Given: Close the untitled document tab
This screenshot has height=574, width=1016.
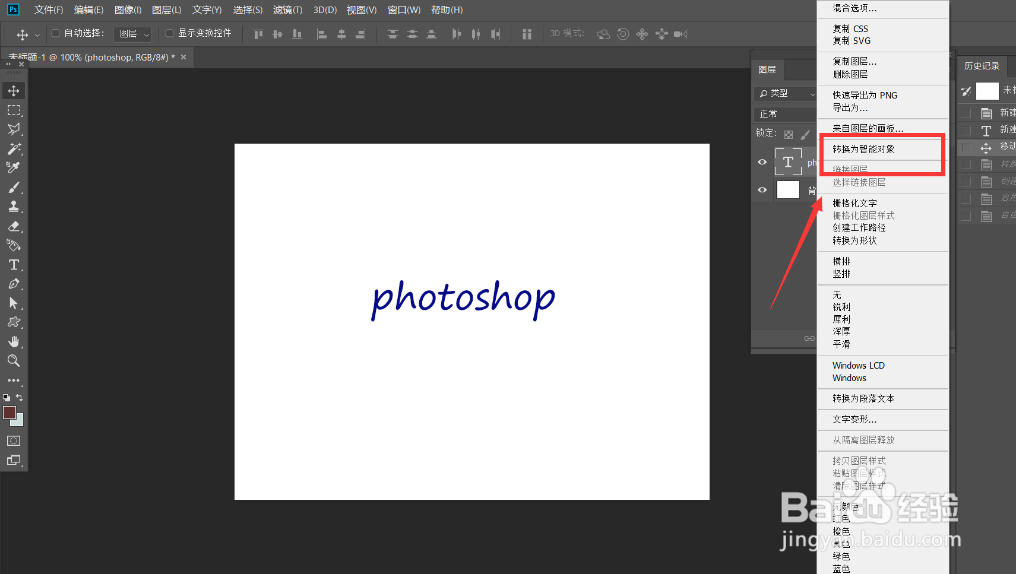Looking at the screenshot, I should 183,57.
